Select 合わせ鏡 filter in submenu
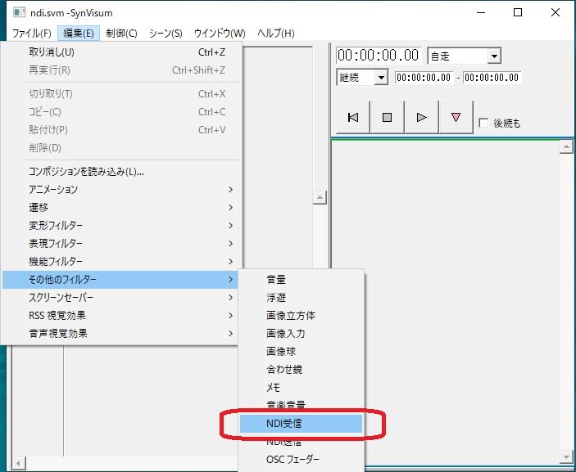The image size is (576, 472). [x=301, y=369]
